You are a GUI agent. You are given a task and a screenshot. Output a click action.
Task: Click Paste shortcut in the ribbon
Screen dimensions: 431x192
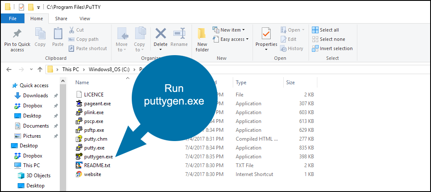88,48
